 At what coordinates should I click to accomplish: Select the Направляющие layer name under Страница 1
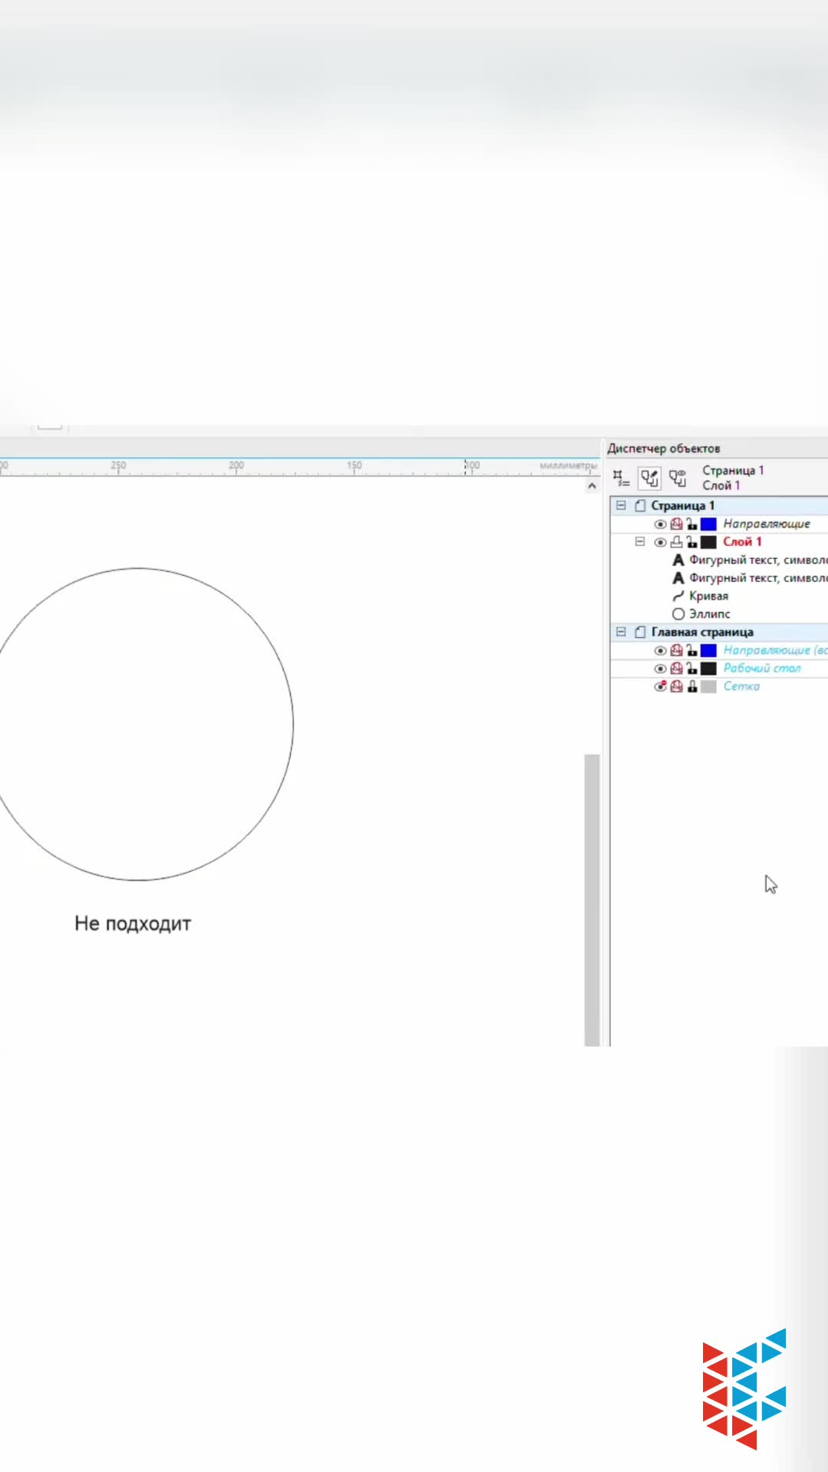tap(767, 524)
